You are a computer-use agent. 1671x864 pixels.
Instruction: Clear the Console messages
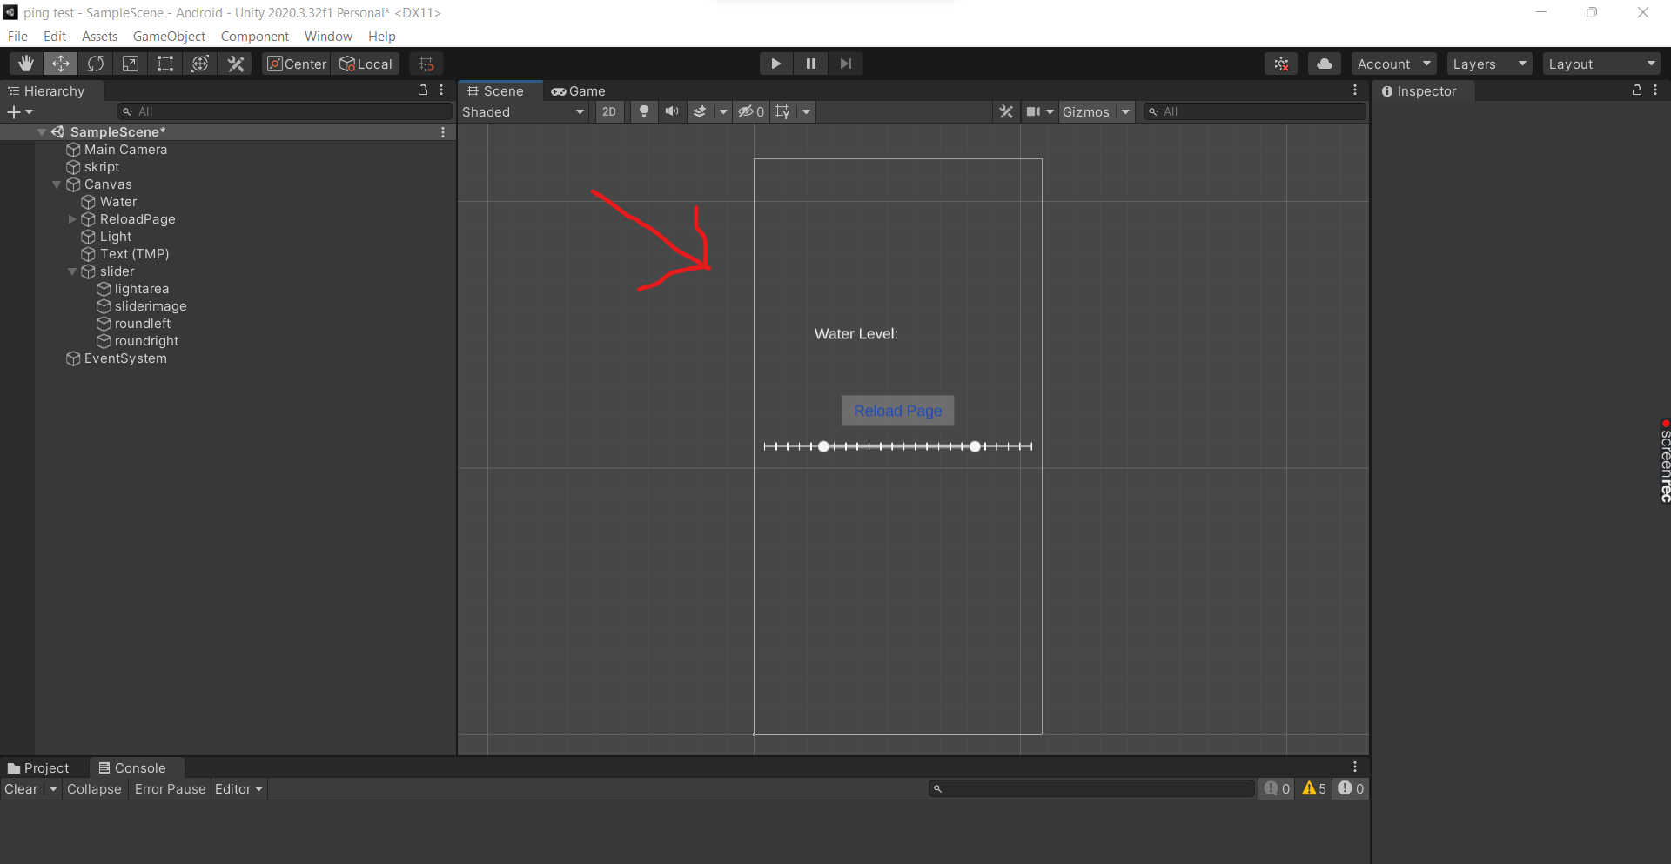pos(21,788)
